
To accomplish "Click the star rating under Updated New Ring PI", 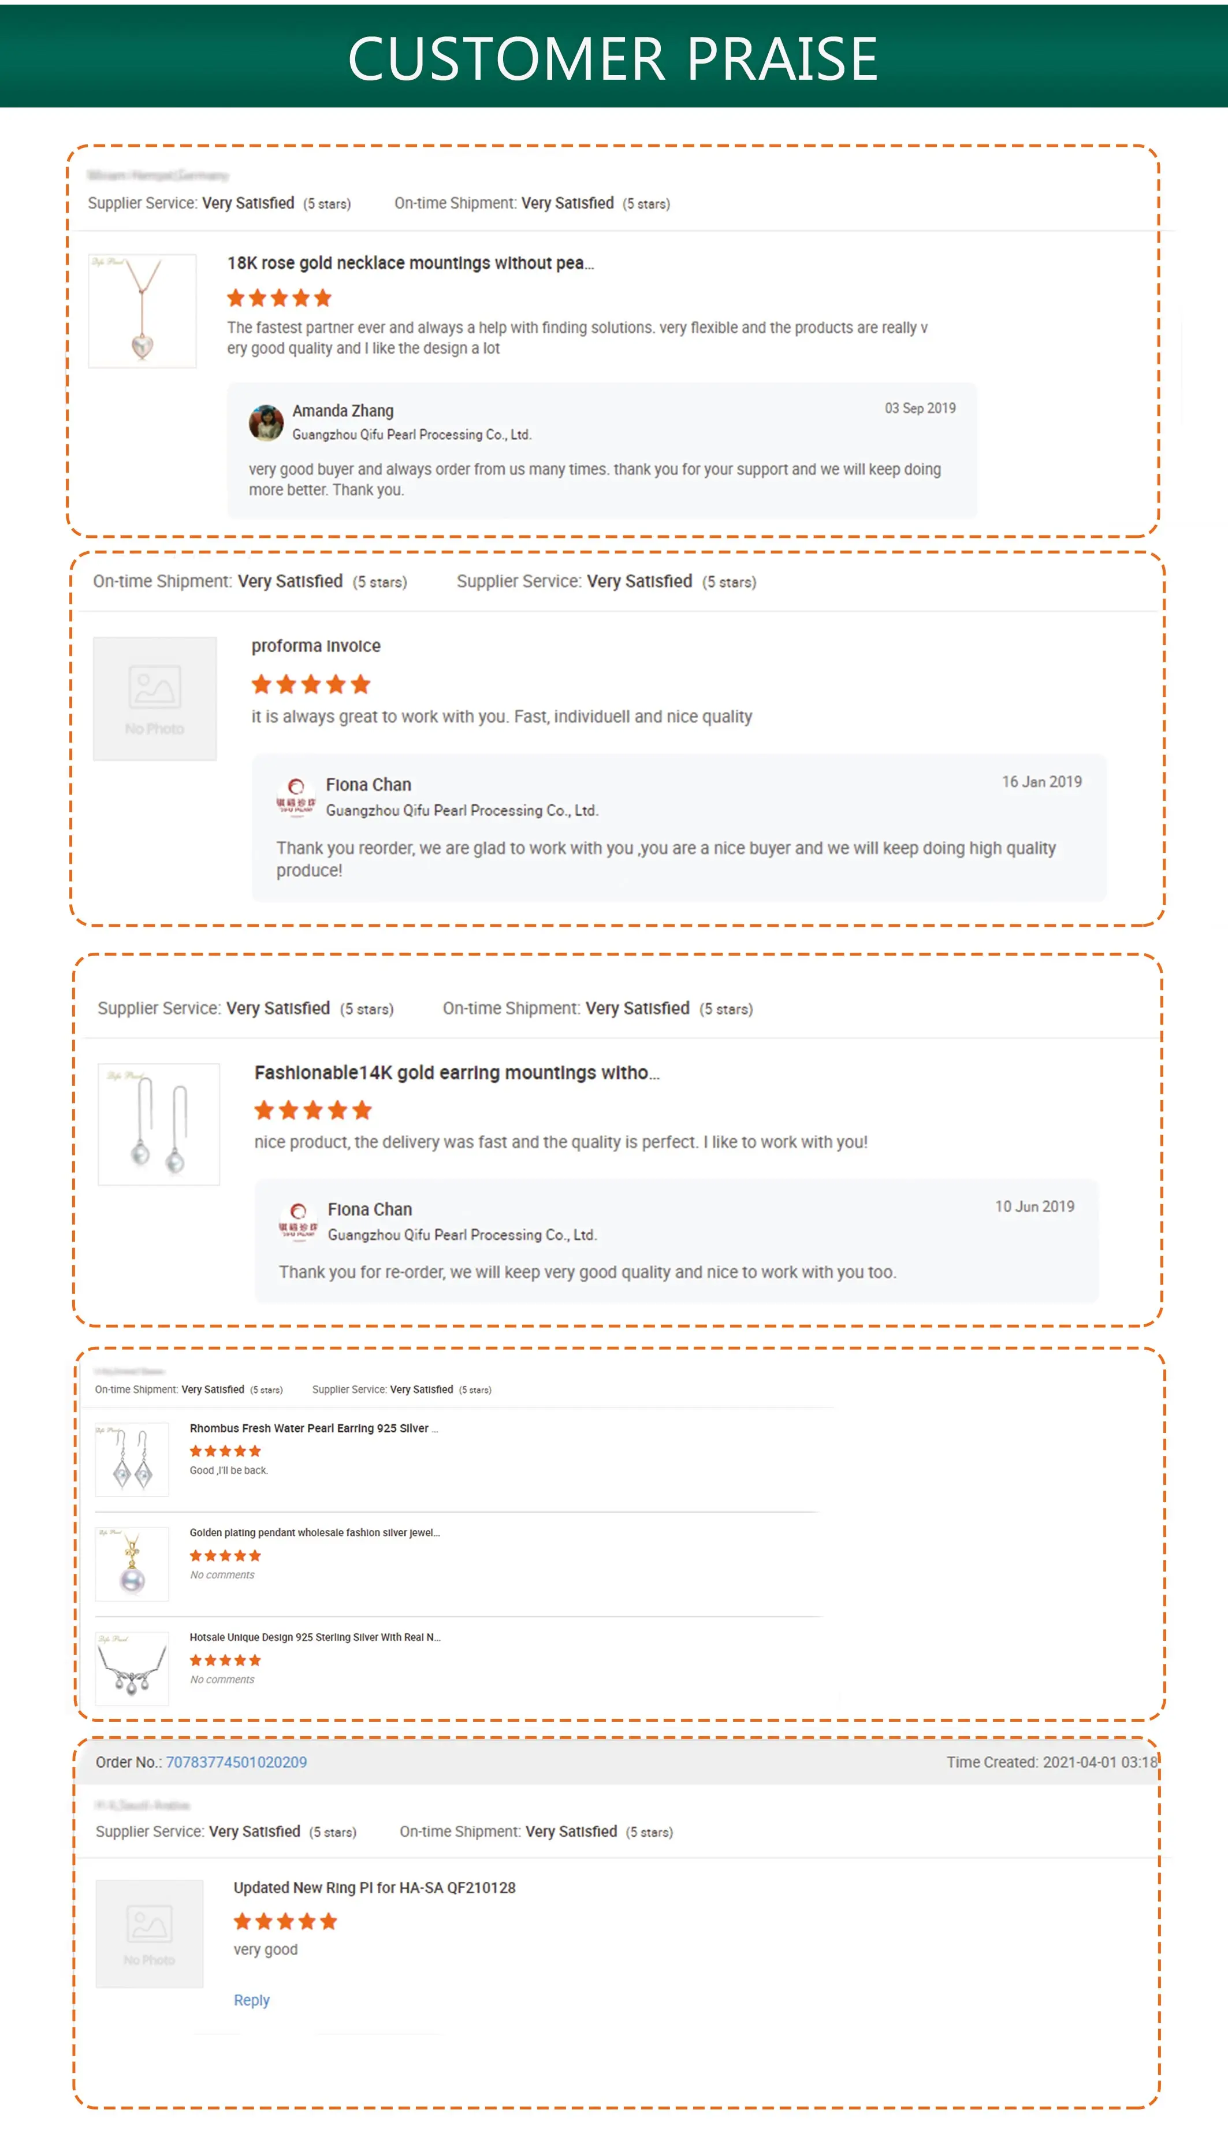I will [x=285, y=1922].
